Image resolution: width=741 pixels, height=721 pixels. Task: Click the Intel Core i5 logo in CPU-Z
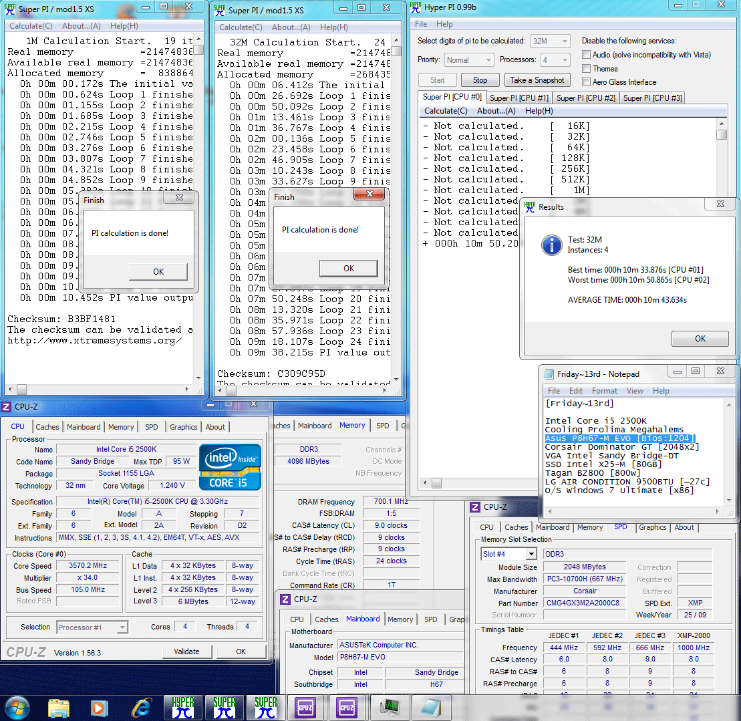coord(230,467)
